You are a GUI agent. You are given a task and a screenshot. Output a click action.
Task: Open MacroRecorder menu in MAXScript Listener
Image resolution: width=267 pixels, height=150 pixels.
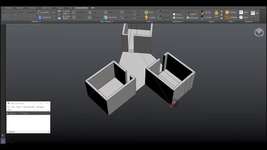coord(29,107)
